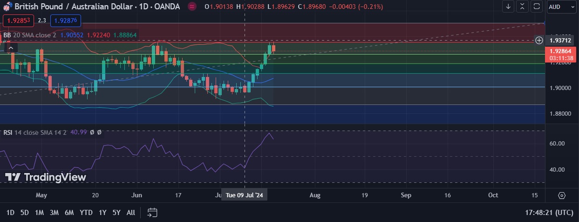This screenshot has width=579, height=222.
Task: Select the YTD time range
Action: 86,213
